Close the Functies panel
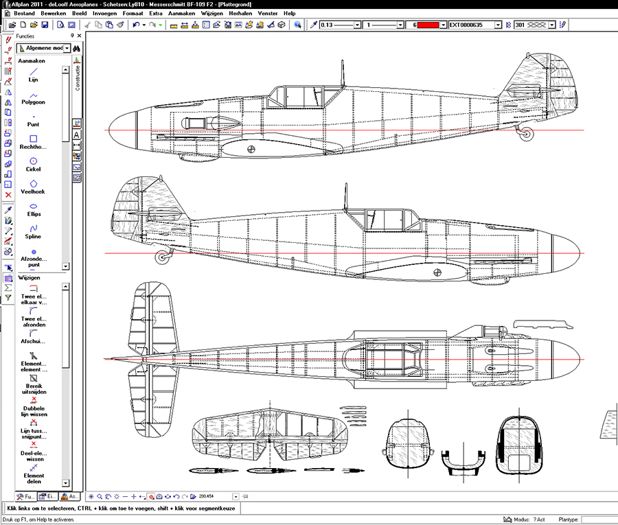The height and width of the screenshot is (525, 618). (x=79, y=36)
